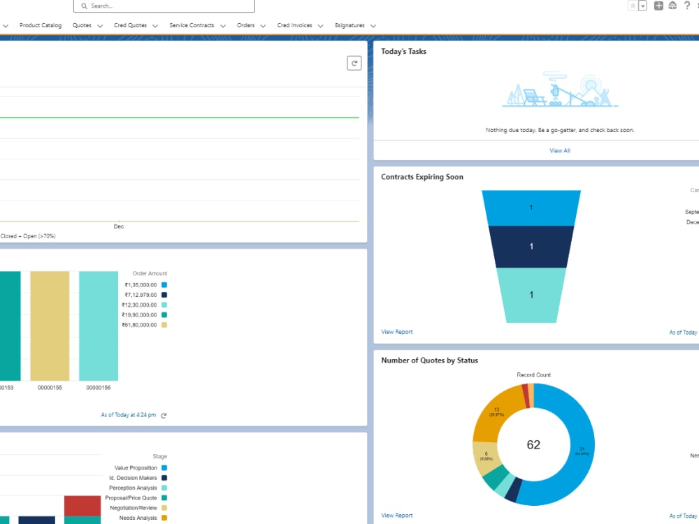Image resolution: width=699 pixels, height=524 pixels.
Task: Click the top blue funnel segment
Action: [531, 208]
